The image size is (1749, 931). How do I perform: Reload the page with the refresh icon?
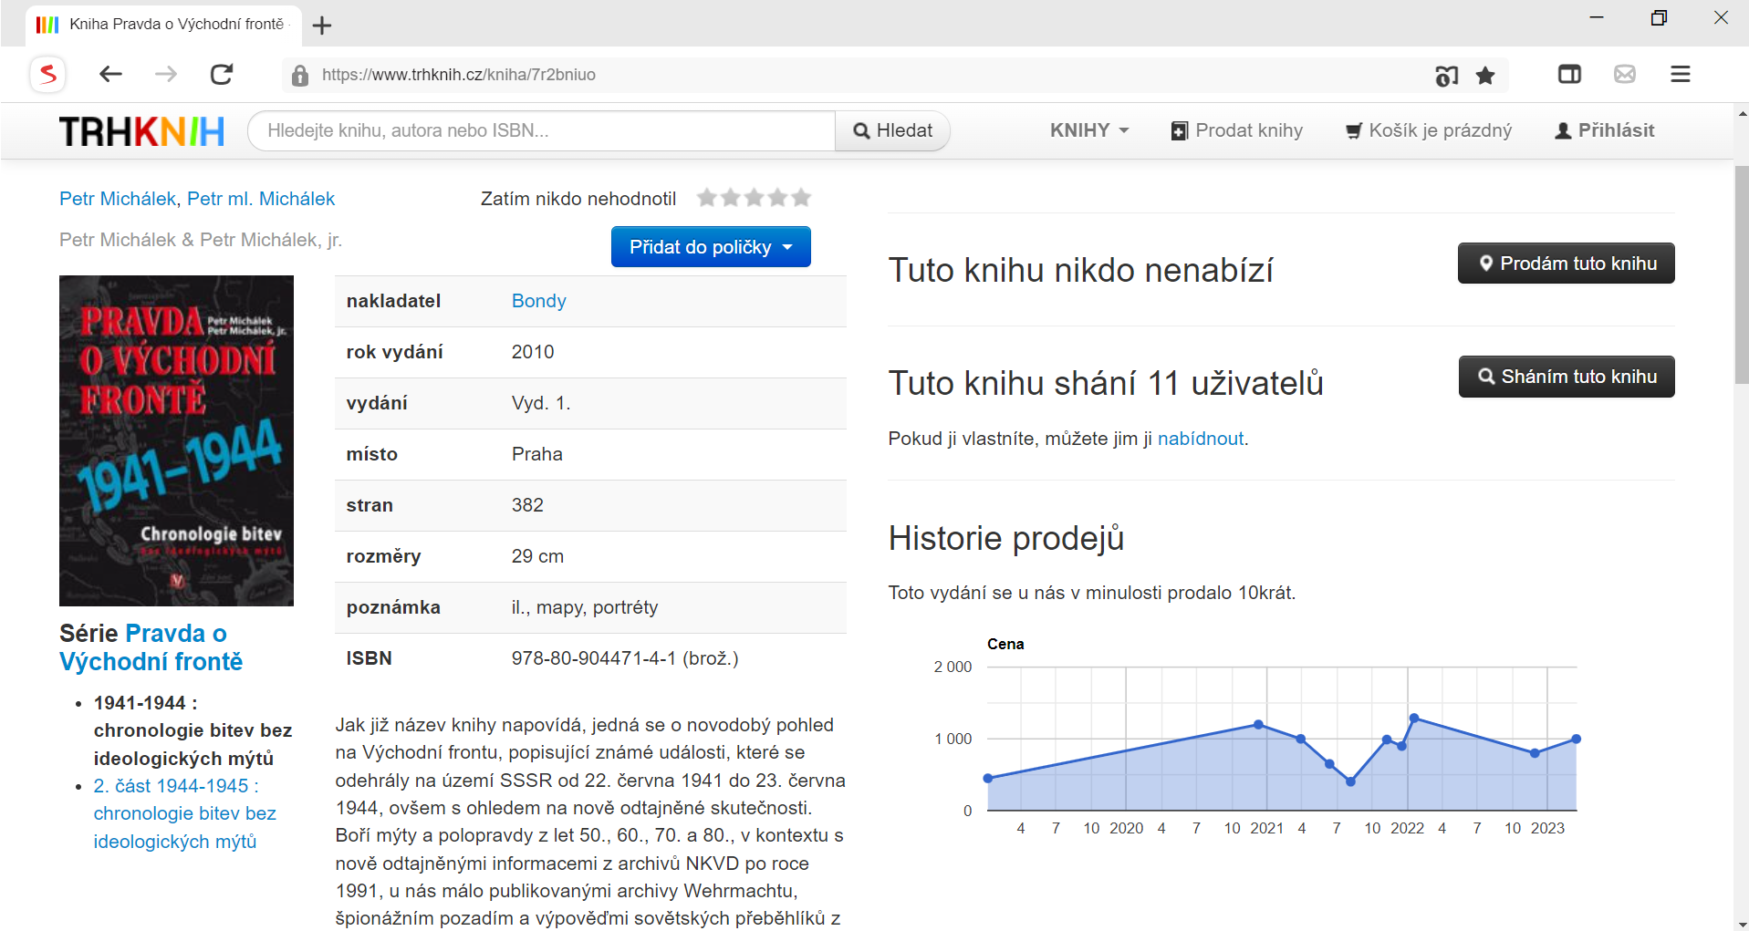click(x=222, y=75)
